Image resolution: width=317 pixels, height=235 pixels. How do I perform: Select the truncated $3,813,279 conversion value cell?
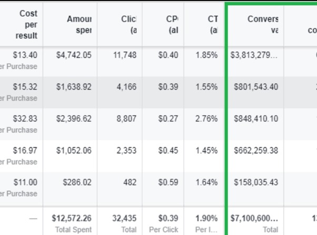pos(255,55)
